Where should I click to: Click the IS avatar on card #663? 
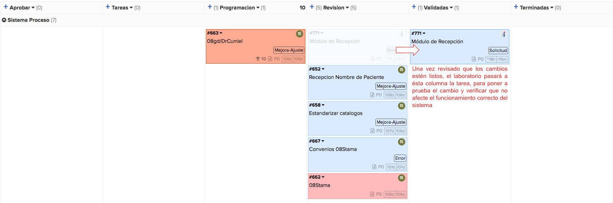[300, 34]
